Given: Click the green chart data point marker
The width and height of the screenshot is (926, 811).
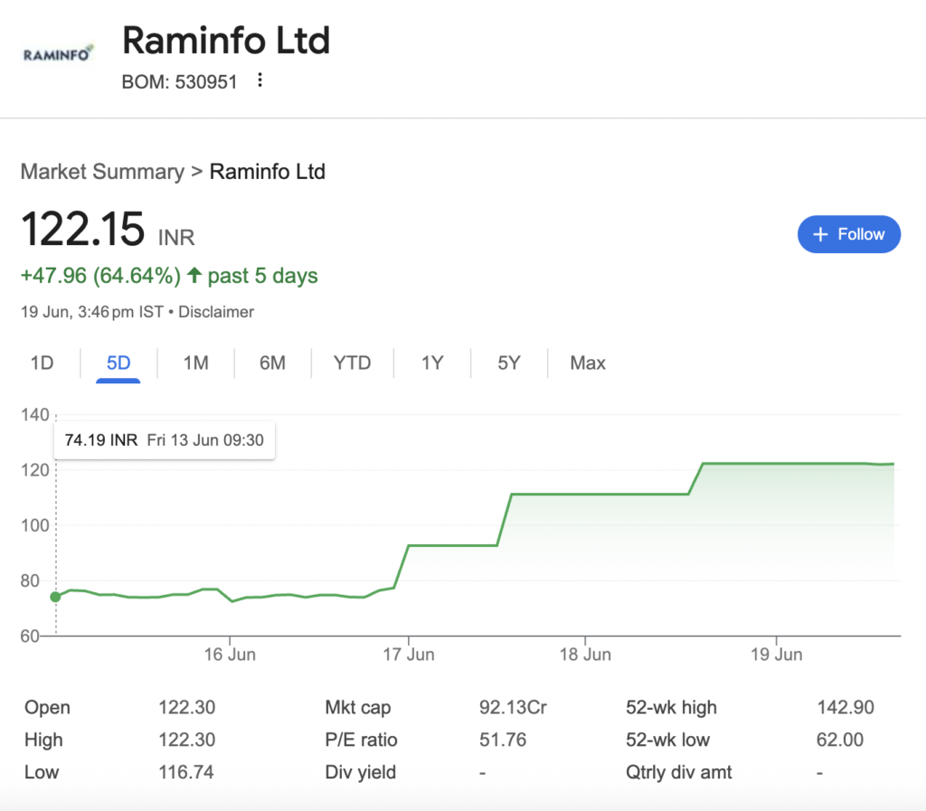Looking at the screenshot, I should (55, 597).
